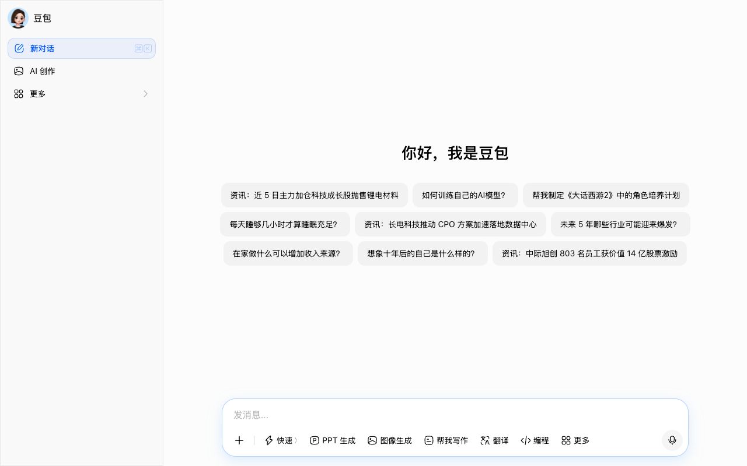
Task: Open suggestion about 长电科技 CPO 方案
Action: click(451, 224)
